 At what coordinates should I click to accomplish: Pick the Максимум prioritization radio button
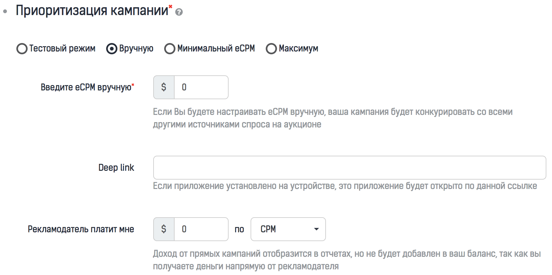271,49
